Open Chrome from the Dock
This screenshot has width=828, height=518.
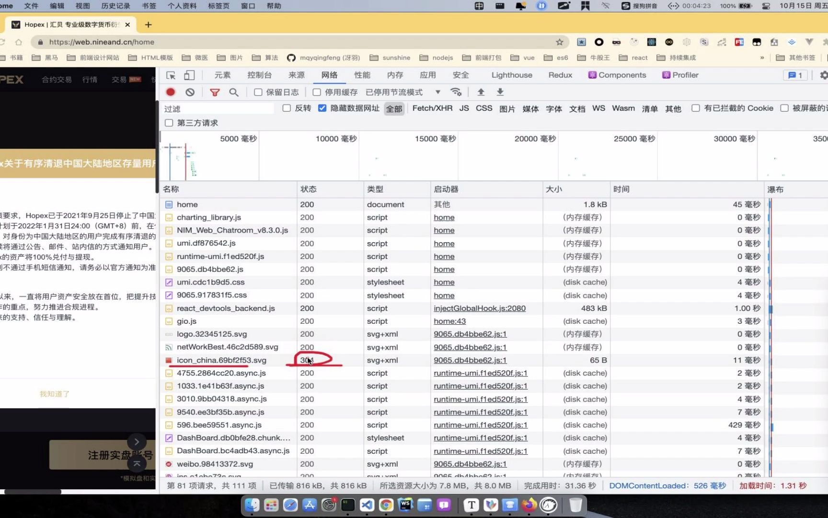[386, 505]
